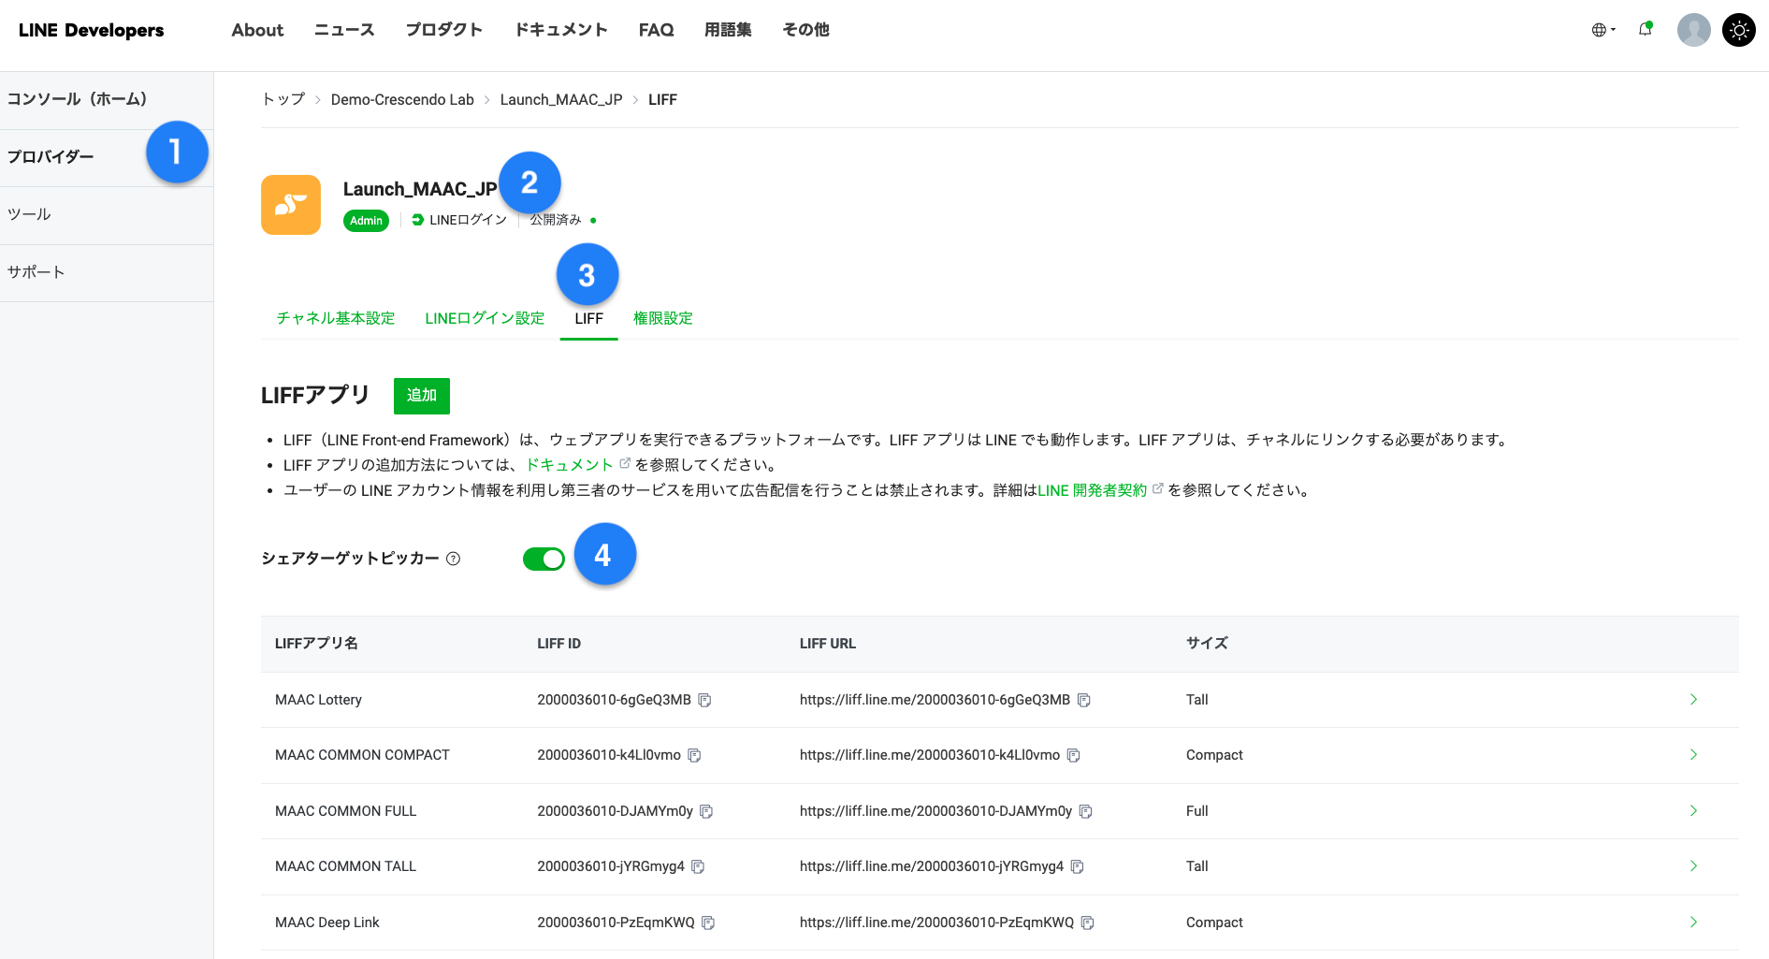Copy the MAAC Deep Link LIFF URL
Image resolution: width=1769 pixels, height=959 pixels.
tap(1088, 923)
